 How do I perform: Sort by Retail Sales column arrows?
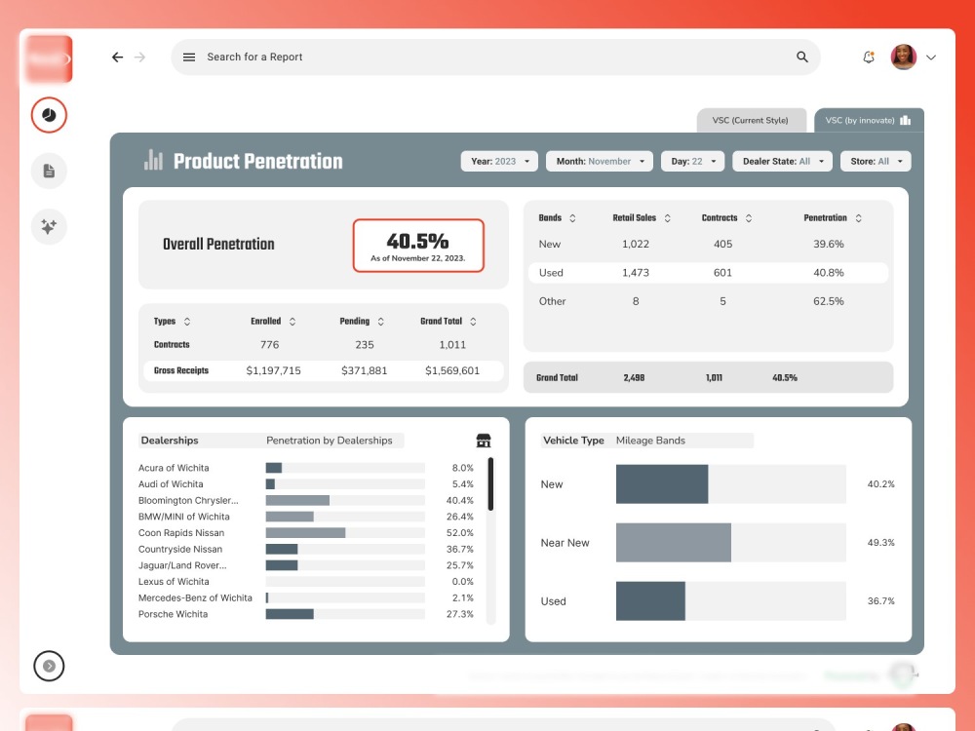click(x=667, y=218)
